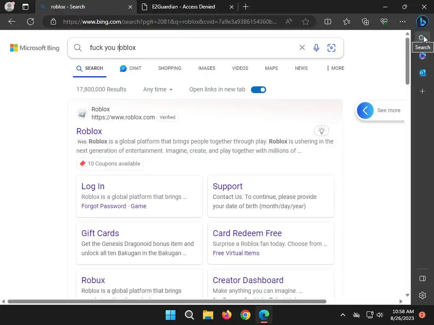
Task: Open the Favorites list icon
Action: point(347,22)
